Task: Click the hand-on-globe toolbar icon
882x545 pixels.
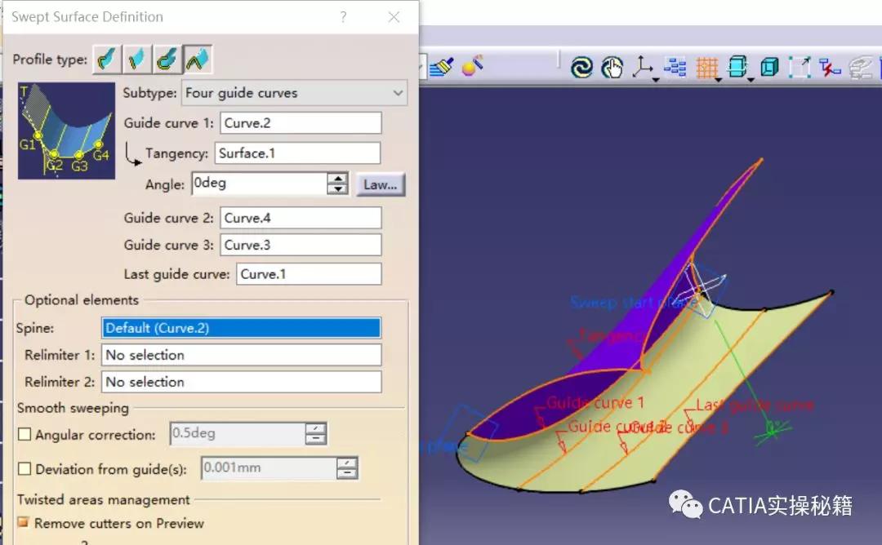Action: point(612,68)
